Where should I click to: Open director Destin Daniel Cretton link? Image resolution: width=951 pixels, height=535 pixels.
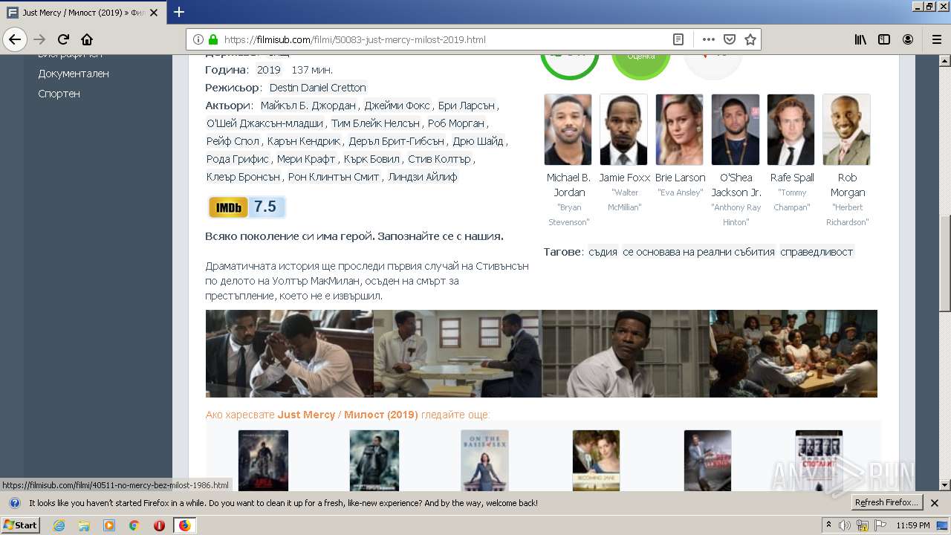317,88
